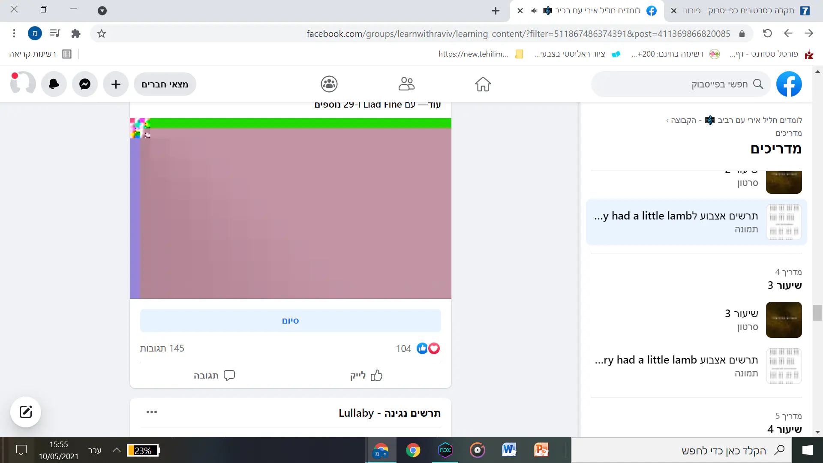Image resolution: width=823 pixels, height=463 pixels.
Task: Open Facebook Messenger icon
Action: click(x=85, y=84)
